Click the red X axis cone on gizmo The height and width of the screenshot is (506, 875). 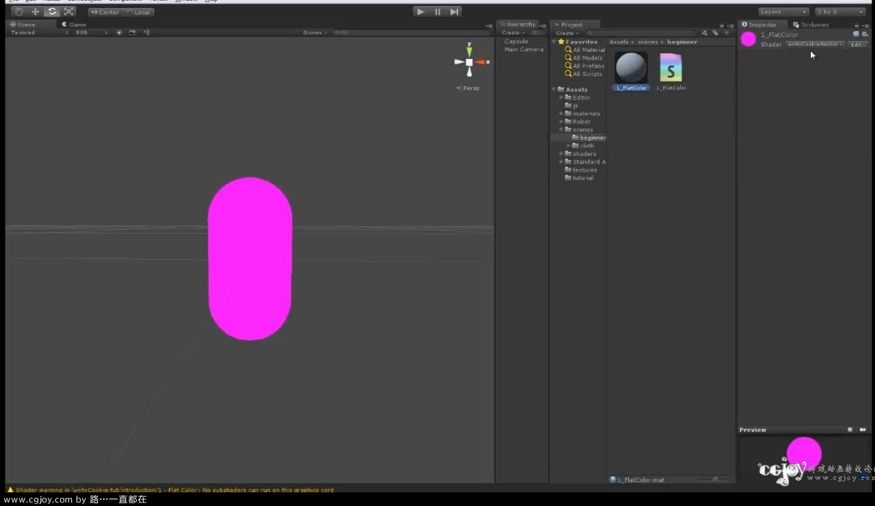(481, 62)
